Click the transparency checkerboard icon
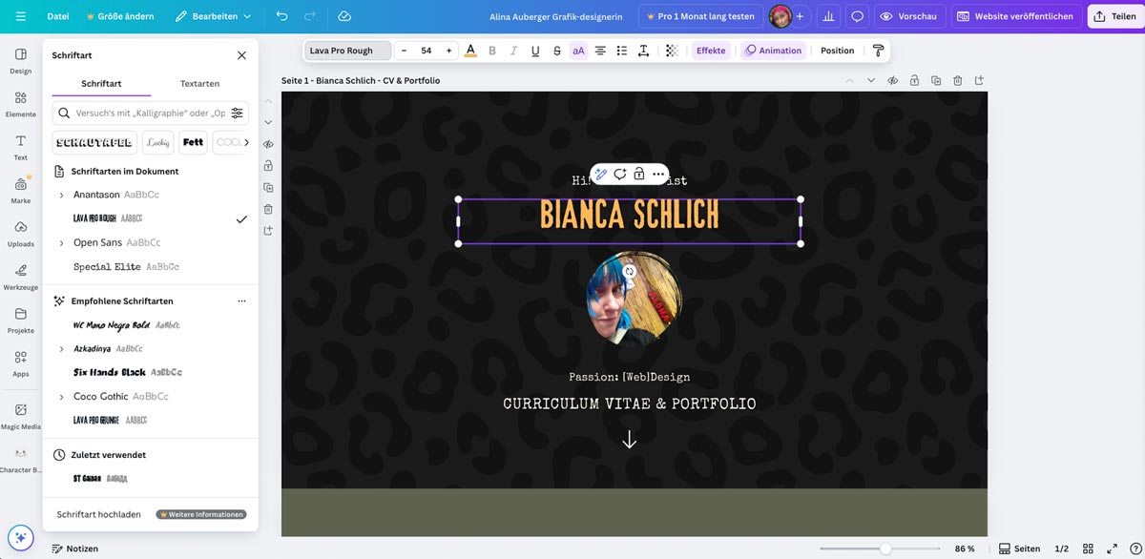The width and height of the screenshot is (1145, 559). [x=673, y=51]
